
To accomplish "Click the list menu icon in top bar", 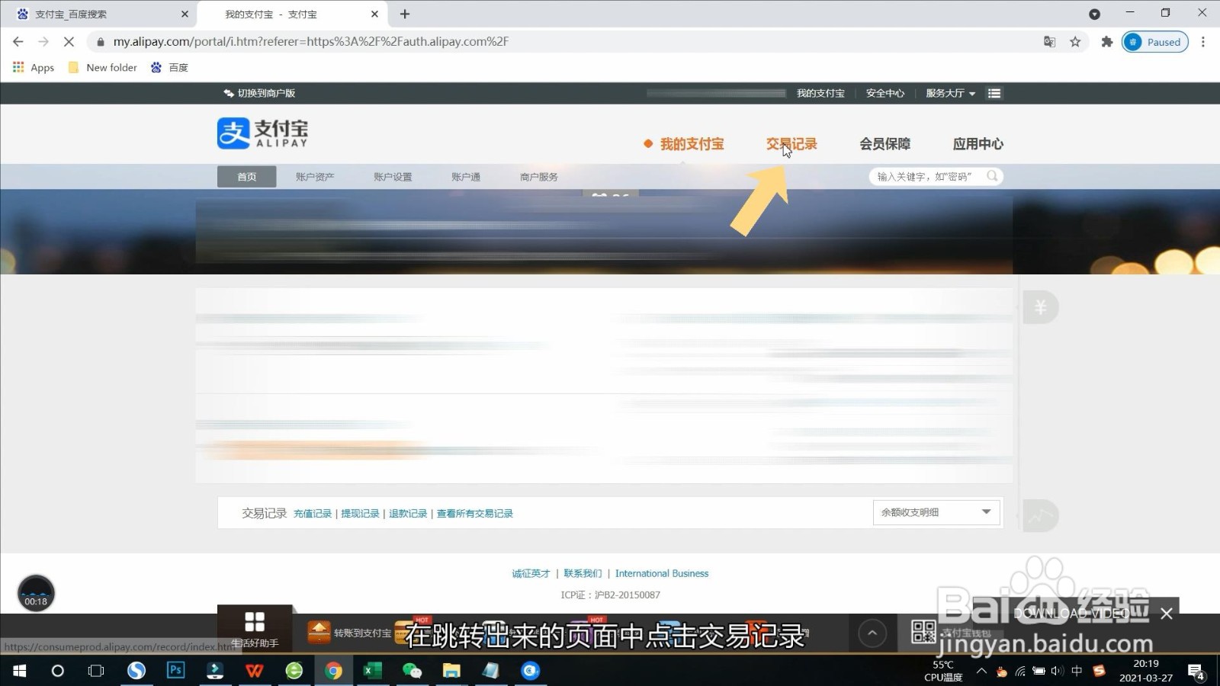I will pos(994,93).
